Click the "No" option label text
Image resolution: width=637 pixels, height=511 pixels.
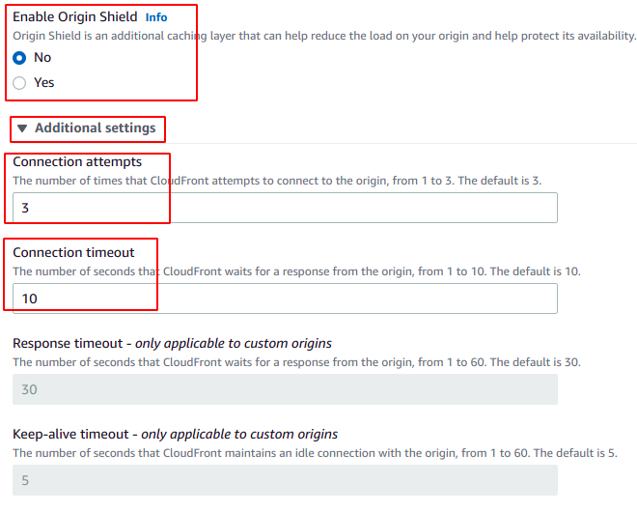point(42,58)
